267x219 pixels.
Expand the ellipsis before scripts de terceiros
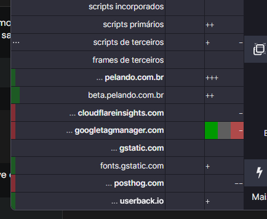coord(16,43)
